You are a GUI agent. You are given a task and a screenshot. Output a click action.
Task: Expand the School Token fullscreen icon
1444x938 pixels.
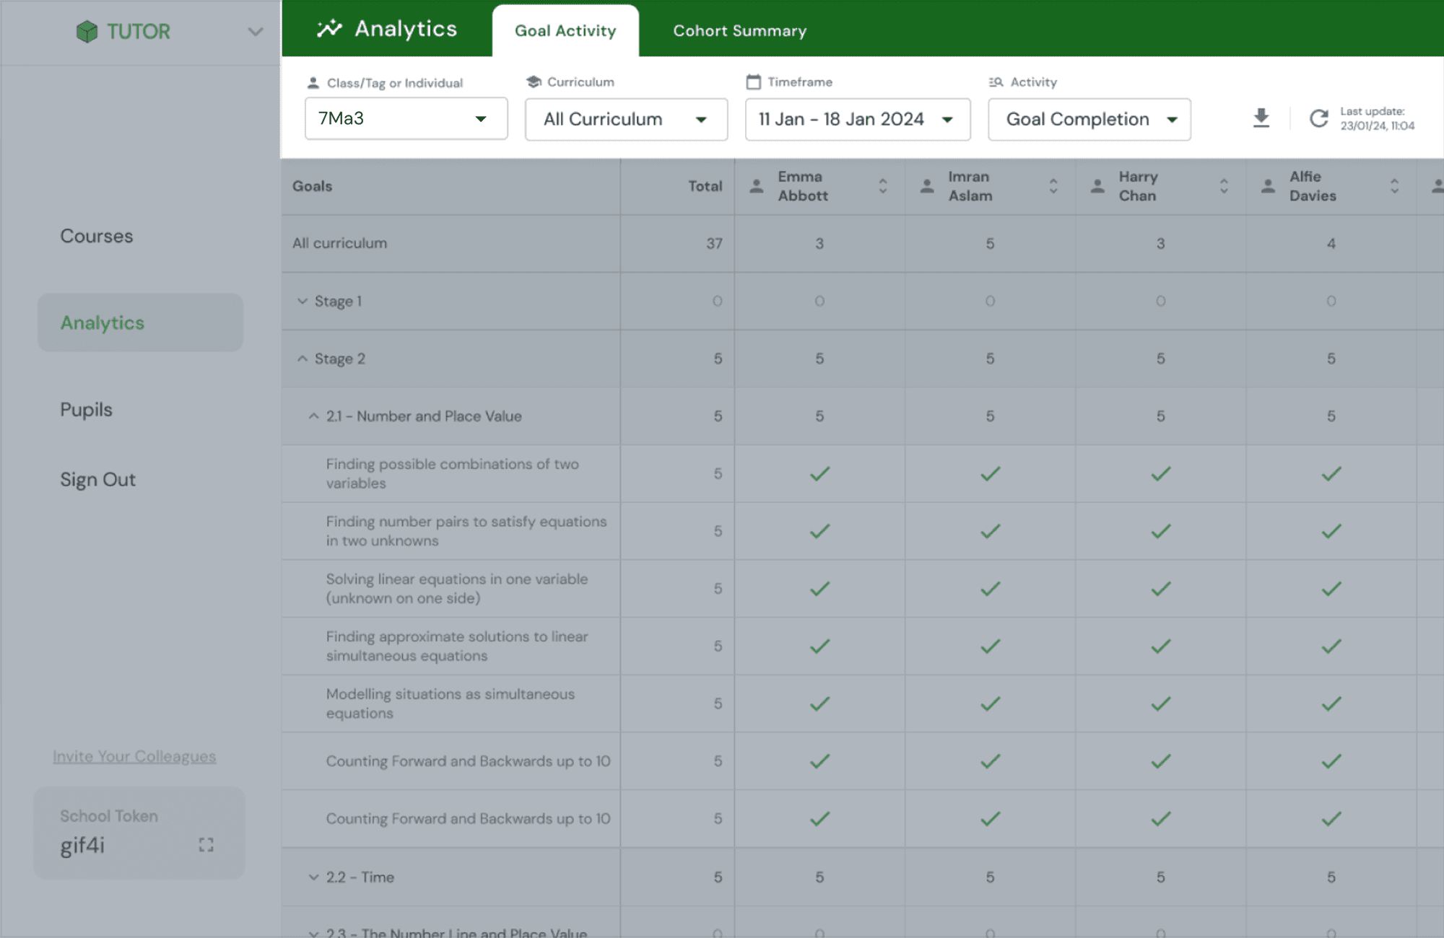coord(206,845)
